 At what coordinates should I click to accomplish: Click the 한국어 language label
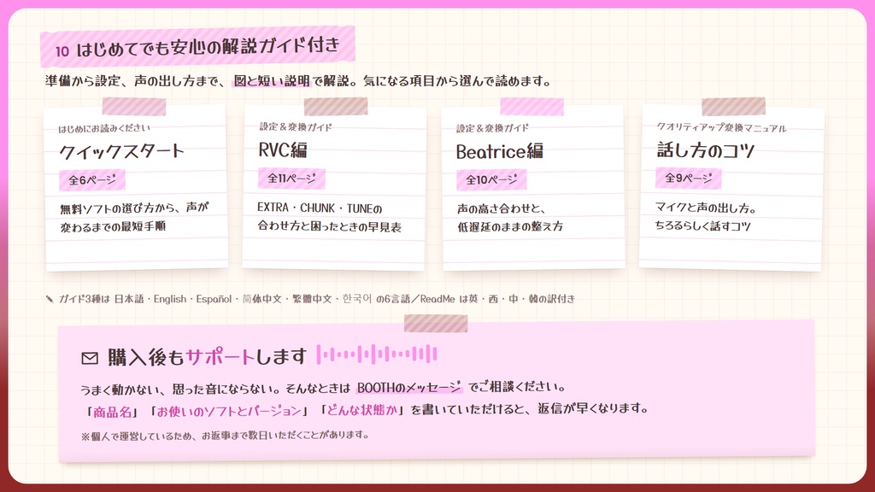click(356, 298)
